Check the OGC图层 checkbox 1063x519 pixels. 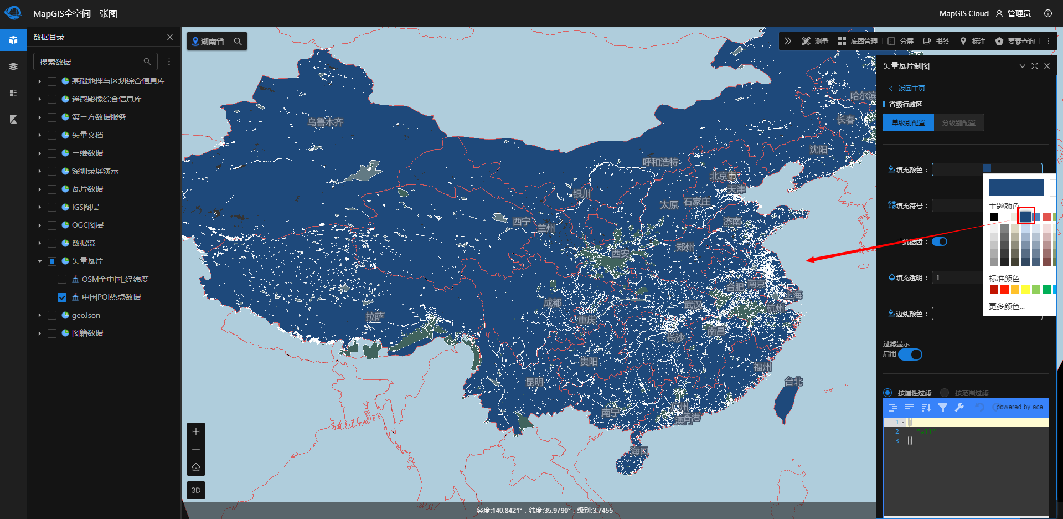pos(52,225)
